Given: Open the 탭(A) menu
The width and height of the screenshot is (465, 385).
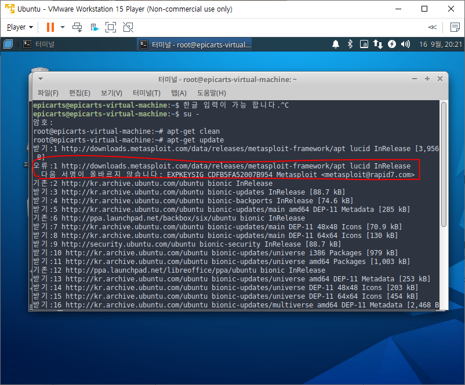Looking at the screenshot, I should (179, 93).
